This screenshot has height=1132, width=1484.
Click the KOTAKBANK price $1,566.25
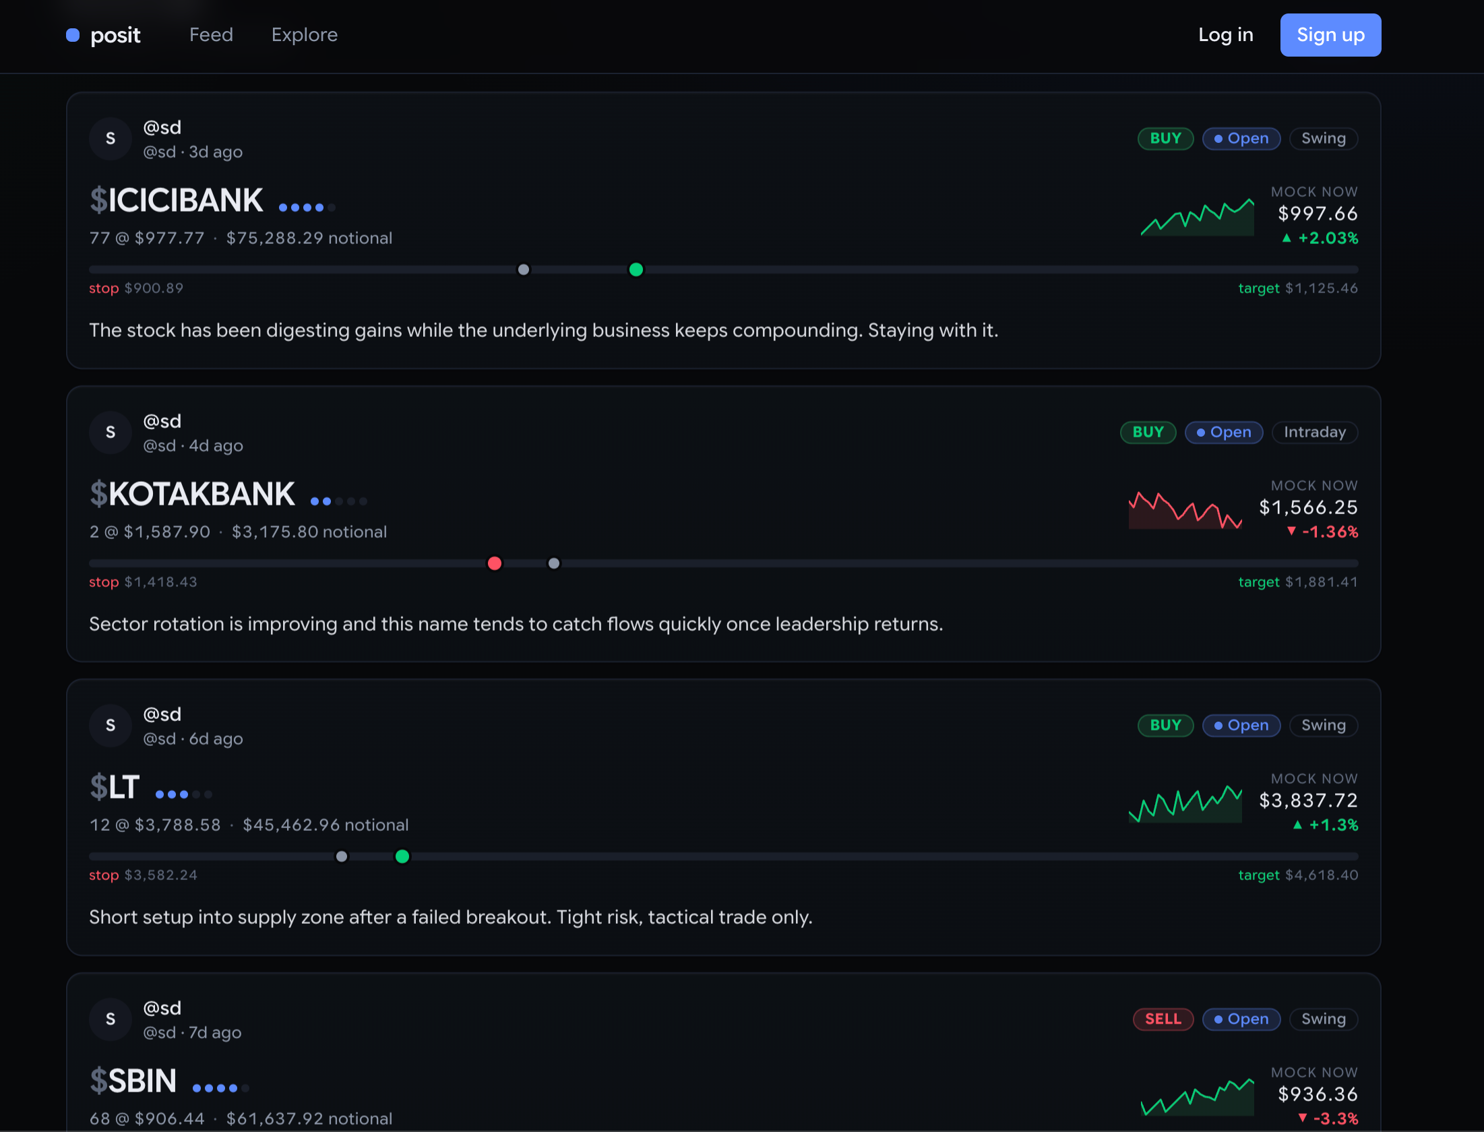[1309, 507]
